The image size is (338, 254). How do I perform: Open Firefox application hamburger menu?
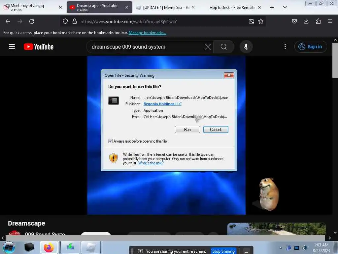pos(330,21)
